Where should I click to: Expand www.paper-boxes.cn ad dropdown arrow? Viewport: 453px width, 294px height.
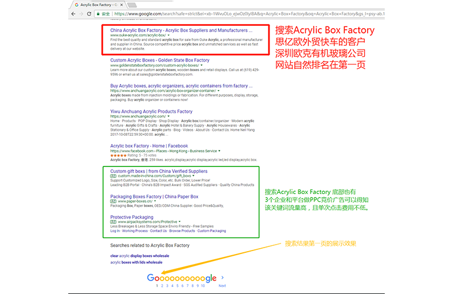coord(155,201)
